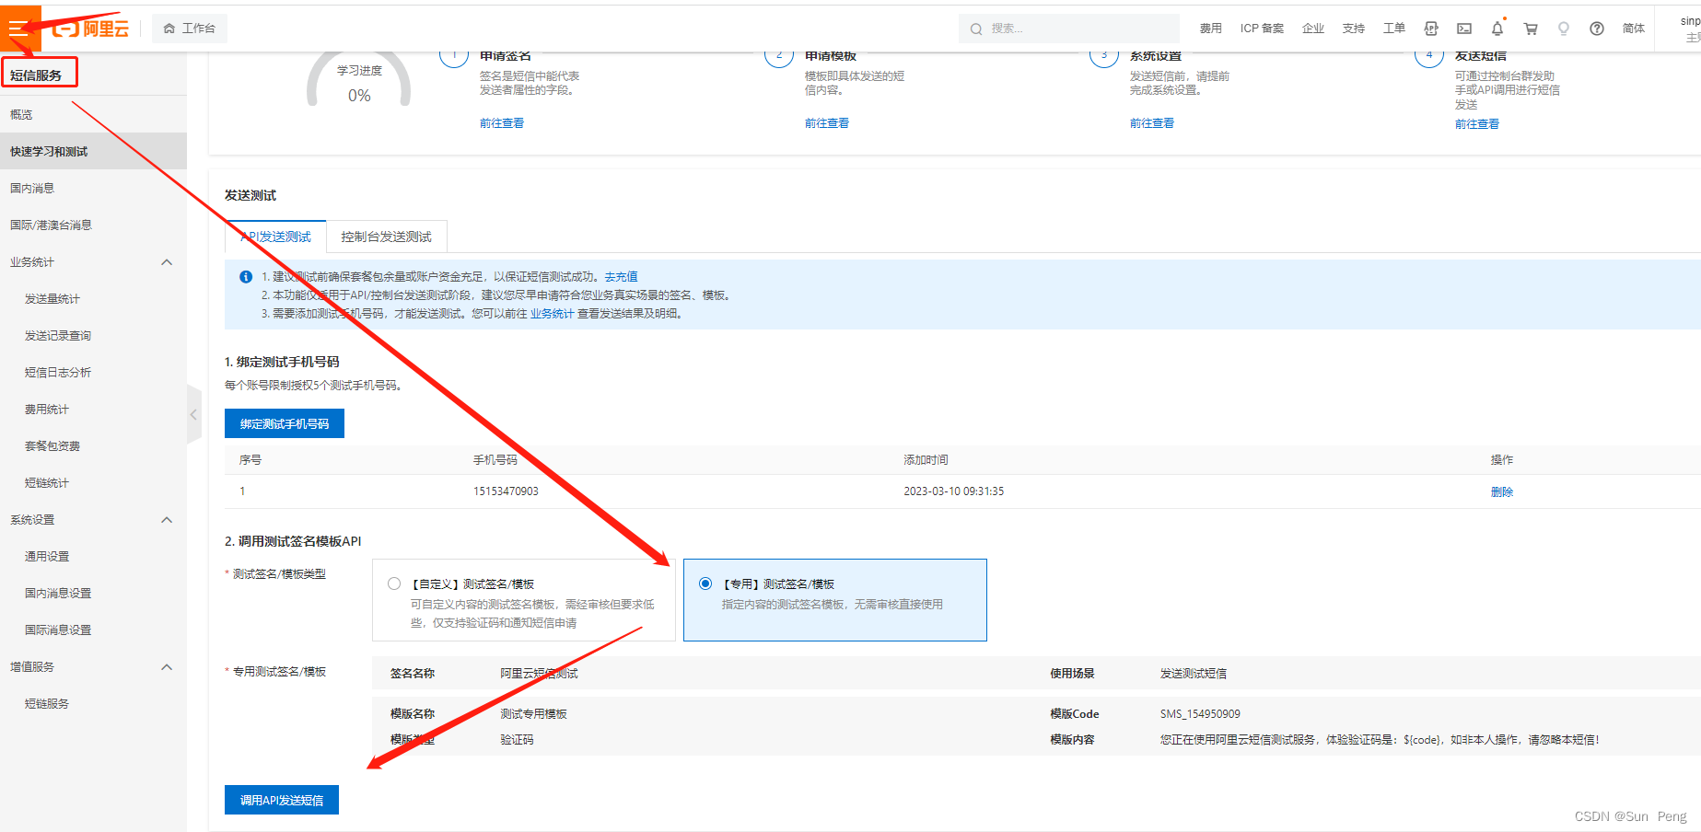
Task: Open the hamburger main menu
Action: (19, 28)
